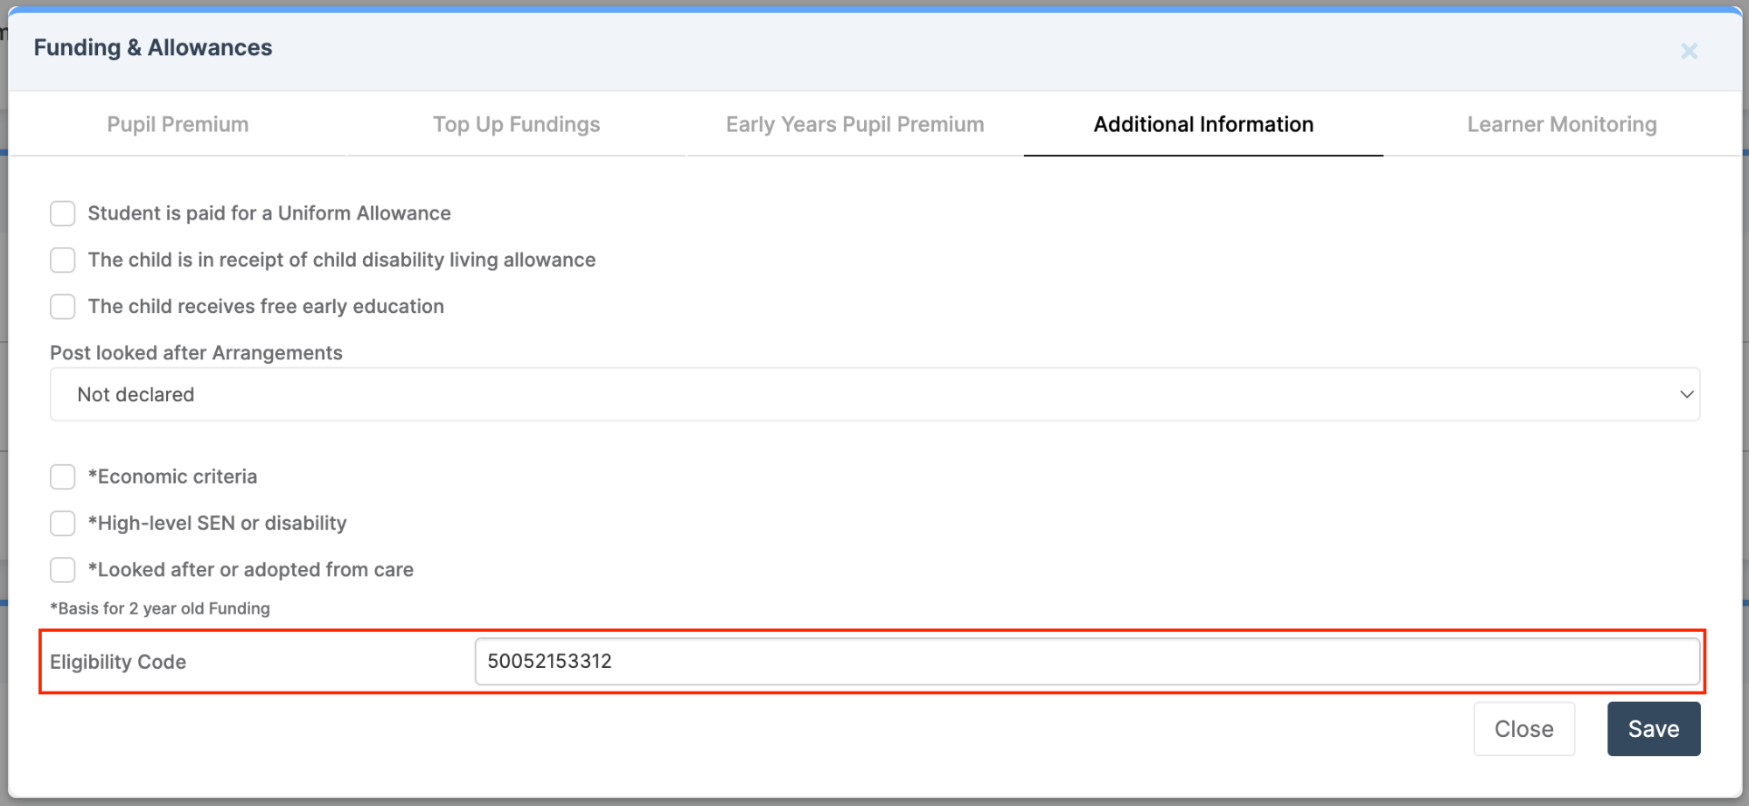Enable Student is paid for a Uniform Allowance
This screenshot has height=806, width=1749.
tap(62, 213)
